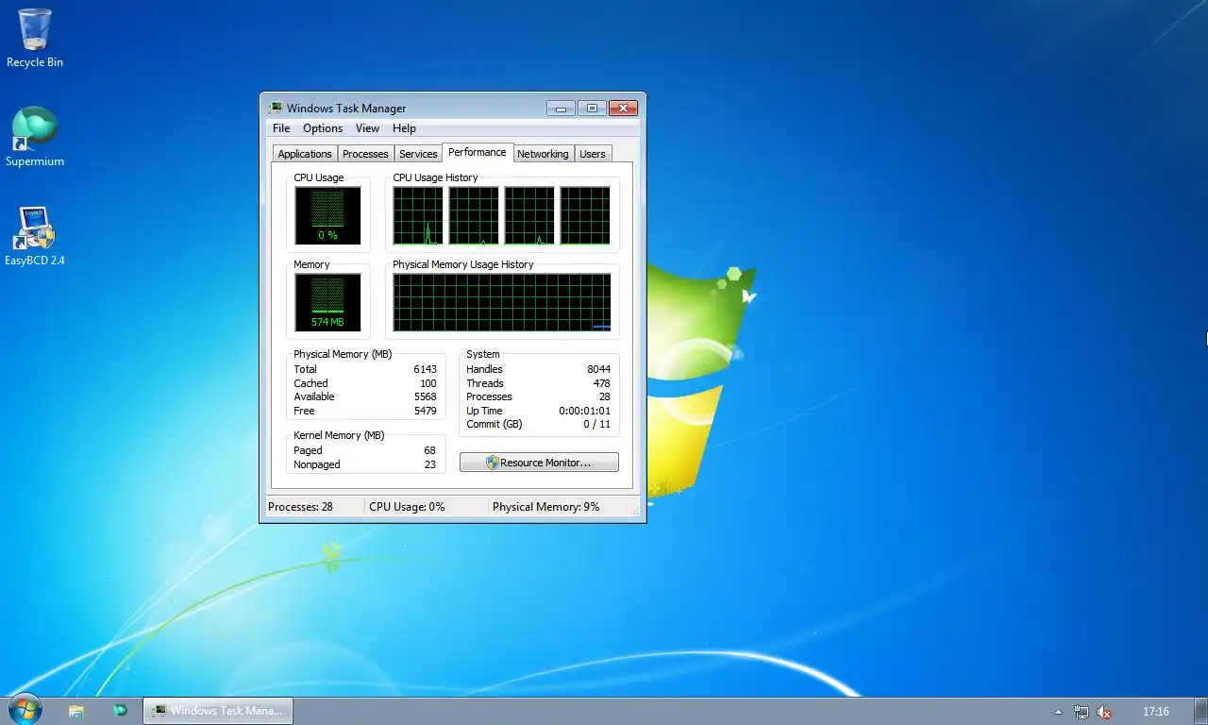Click the Physical Memory (MB) group label

click(342, 354)
